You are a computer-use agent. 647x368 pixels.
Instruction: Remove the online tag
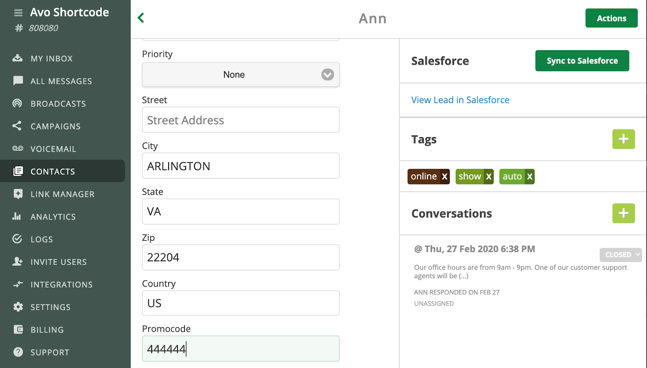point(444,176)
